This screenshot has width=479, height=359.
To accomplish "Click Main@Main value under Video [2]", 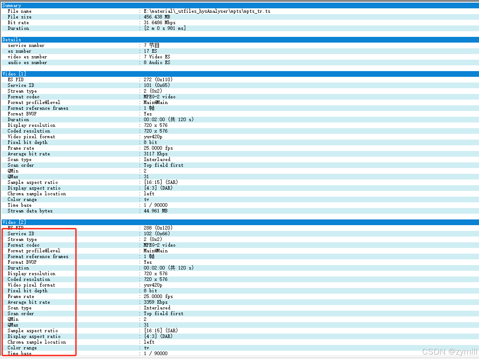I will [155, 251].
